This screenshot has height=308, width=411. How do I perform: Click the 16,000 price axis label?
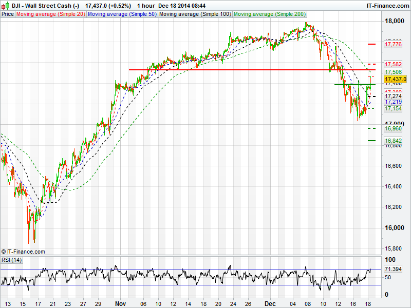click(395, 228)
